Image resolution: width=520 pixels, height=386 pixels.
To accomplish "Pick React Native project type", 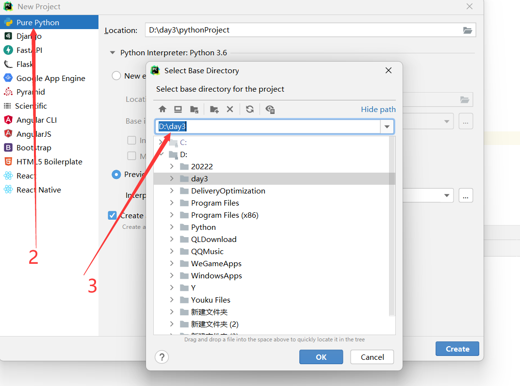I will point(49,190).
